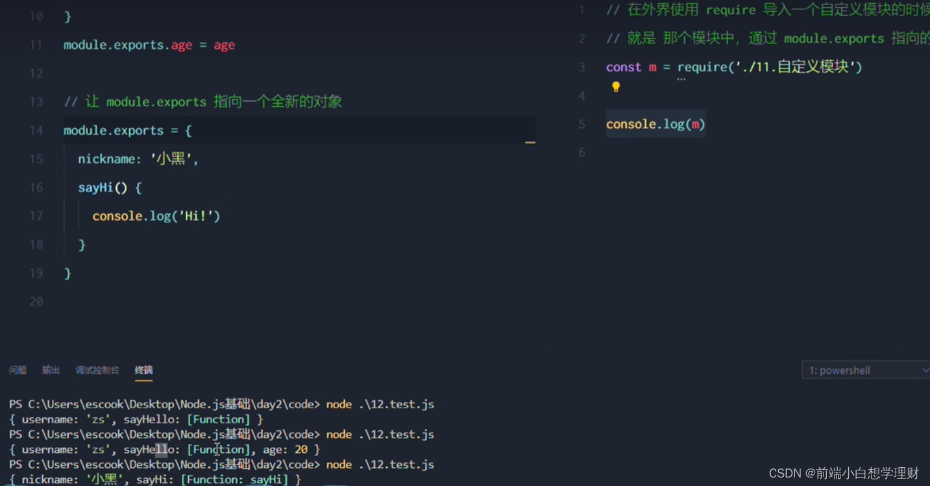The width and height of the screenshot is (930, 486).
Task: Switch to the 输出 panel tab
Action: [x=51, y=370]
